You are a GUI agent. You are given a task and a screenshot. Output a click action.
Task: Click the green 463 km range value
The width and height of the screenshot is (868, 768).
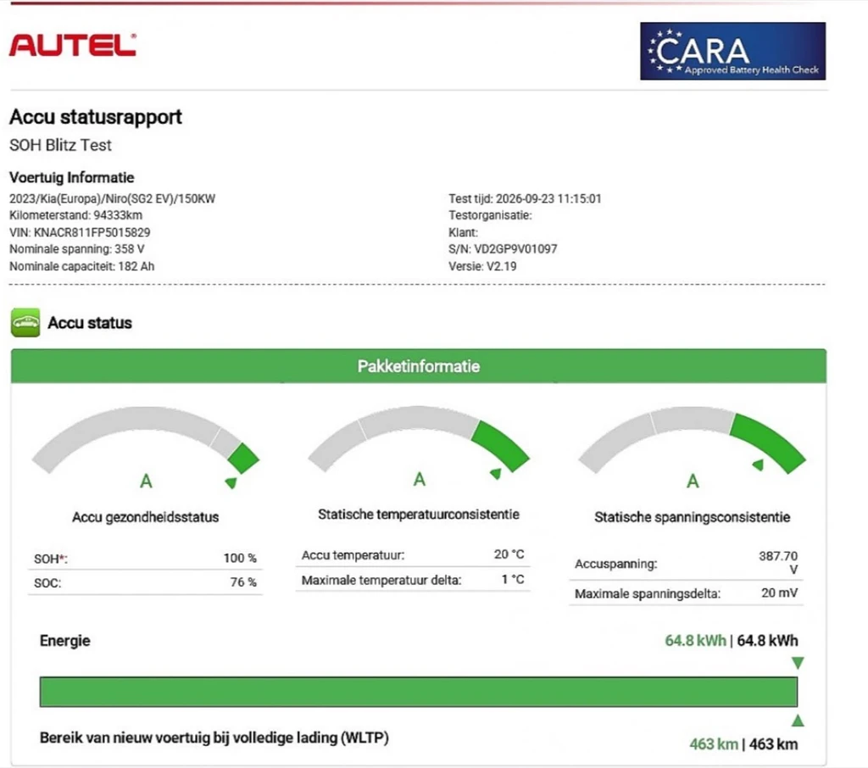point(714,744)
